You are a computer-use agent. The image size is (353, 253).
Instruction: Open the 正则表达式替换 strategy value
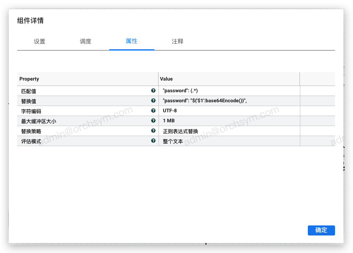pos(229,131)
